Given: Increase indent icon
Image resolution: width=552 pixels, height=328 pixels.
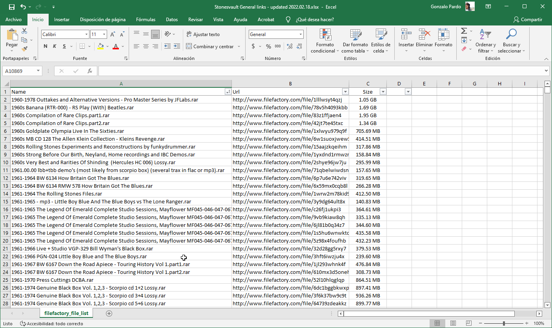Looking at the screenshot, I should (x=177, y=46).
